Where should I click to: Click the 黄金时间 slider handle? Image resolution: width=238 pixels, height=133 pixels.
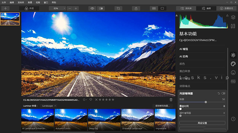coord(181,109)
